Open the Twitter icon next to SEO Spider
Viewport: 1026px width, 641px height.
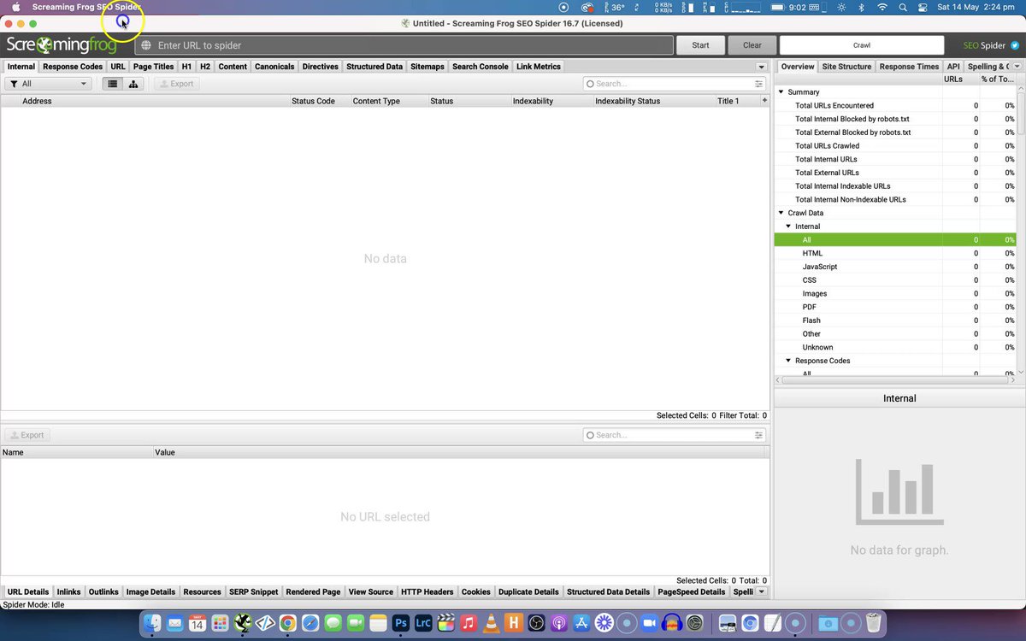point(1014,45)
